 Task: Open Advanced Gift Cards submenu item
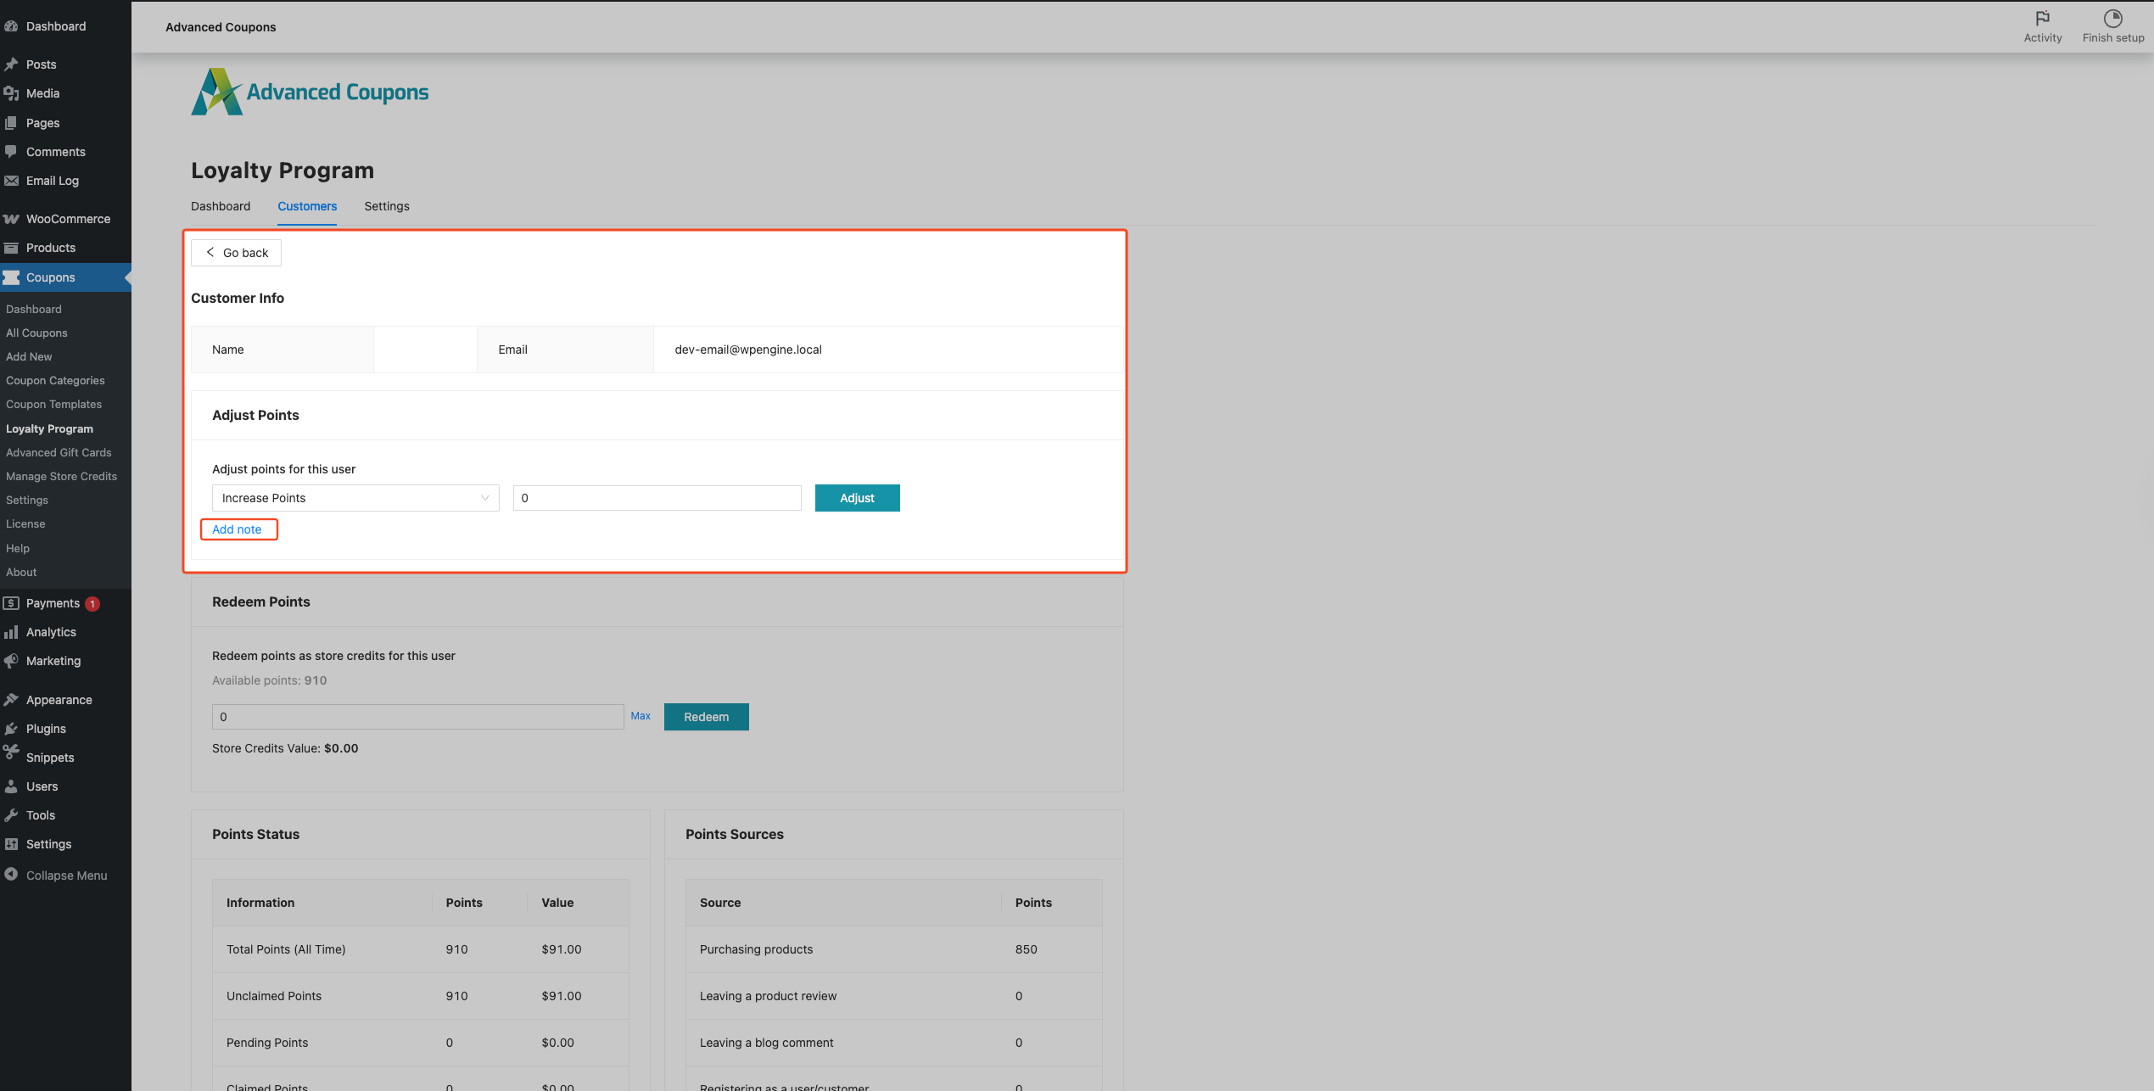59,452
